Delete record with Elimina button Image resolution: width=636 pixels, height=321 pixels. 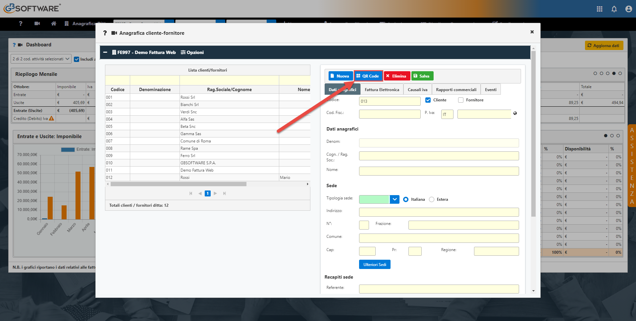coord(397,76)
